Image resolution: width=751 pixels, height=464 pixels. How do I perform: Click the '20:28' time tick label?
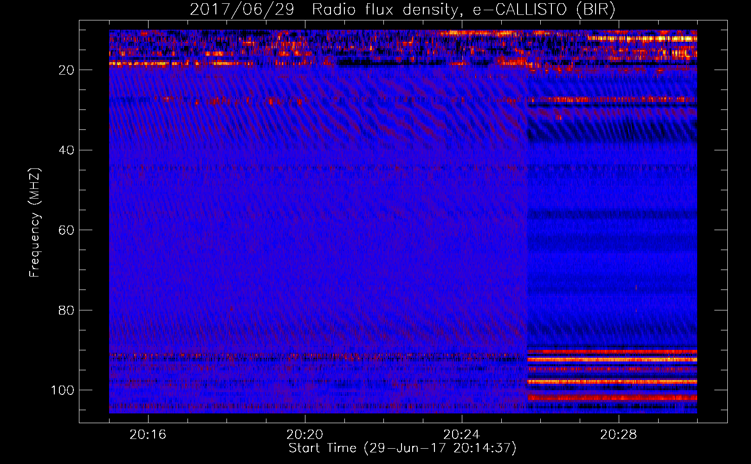[619, 434]
